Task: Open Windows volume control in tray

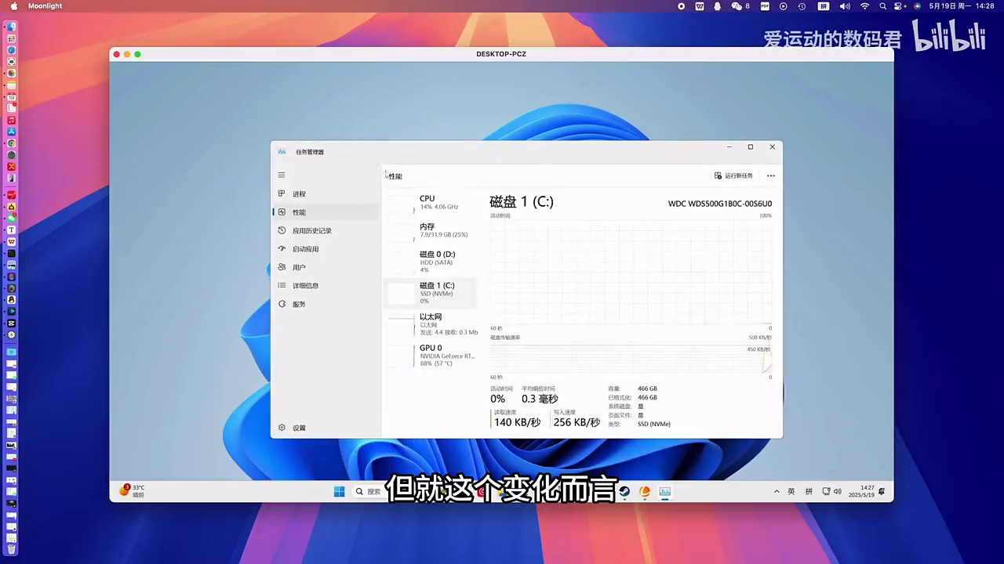Action: 838,492
